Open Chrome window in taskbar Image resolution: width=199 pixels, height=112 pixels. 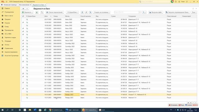tap(56, 110)
